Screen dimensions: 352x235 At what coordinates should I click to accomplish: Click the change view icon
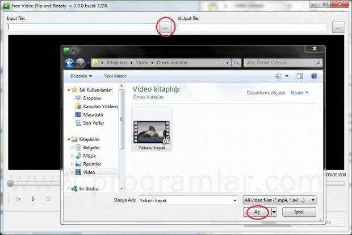click(279, 76)
